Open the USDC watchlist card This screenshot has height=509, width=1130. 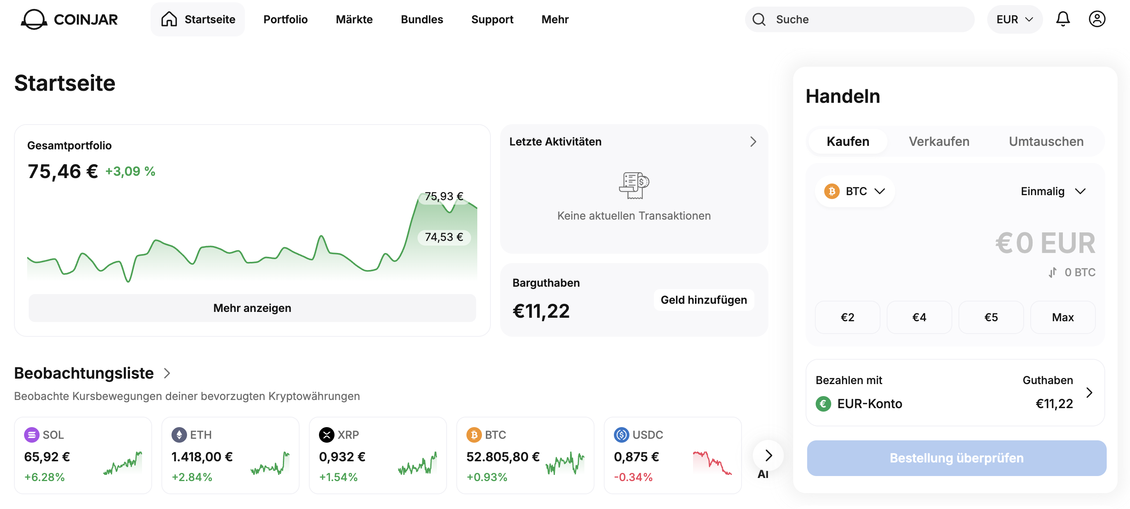tap(672, 455)
